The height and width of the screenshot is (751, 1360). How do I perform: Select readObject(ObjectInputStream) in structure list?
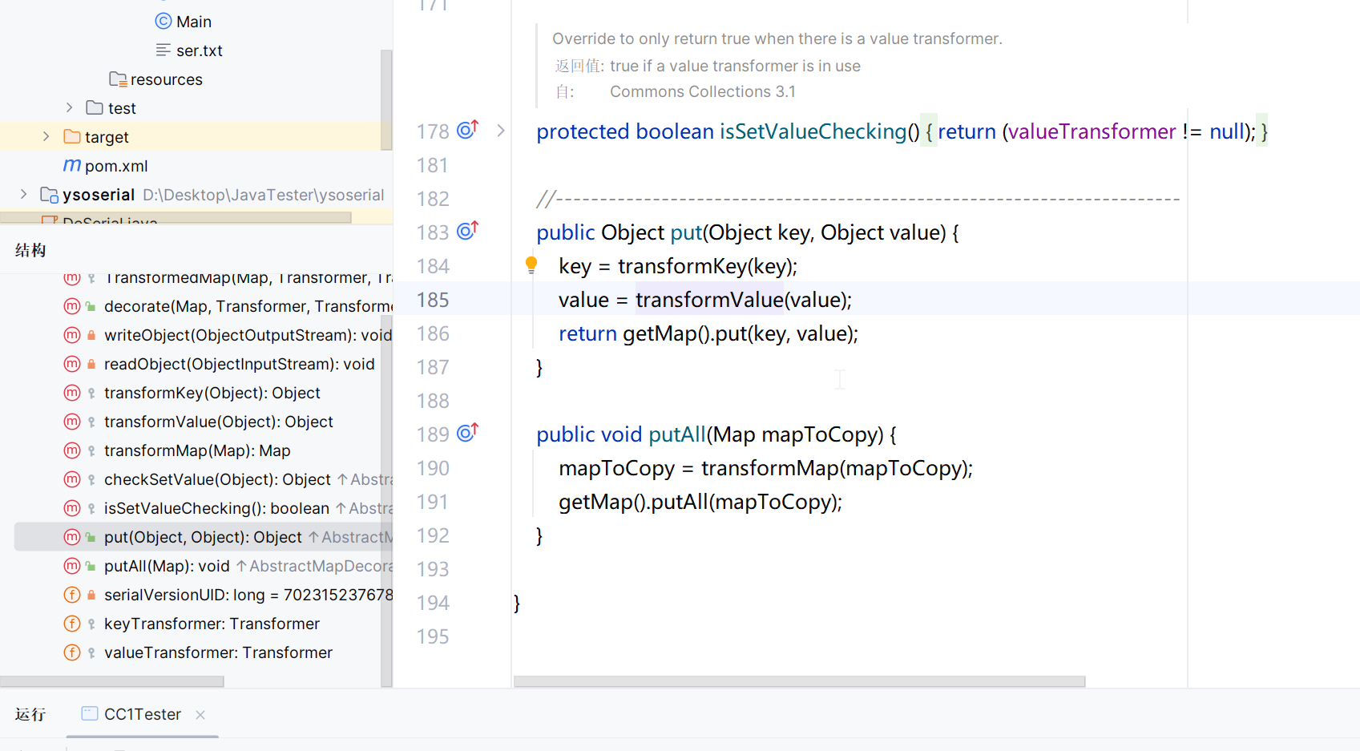tap(239, 364)
